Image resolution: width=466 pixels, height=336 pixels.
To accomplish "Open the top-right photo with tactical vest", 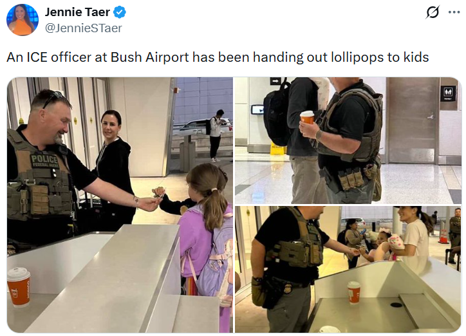I will tap(348, 140).
